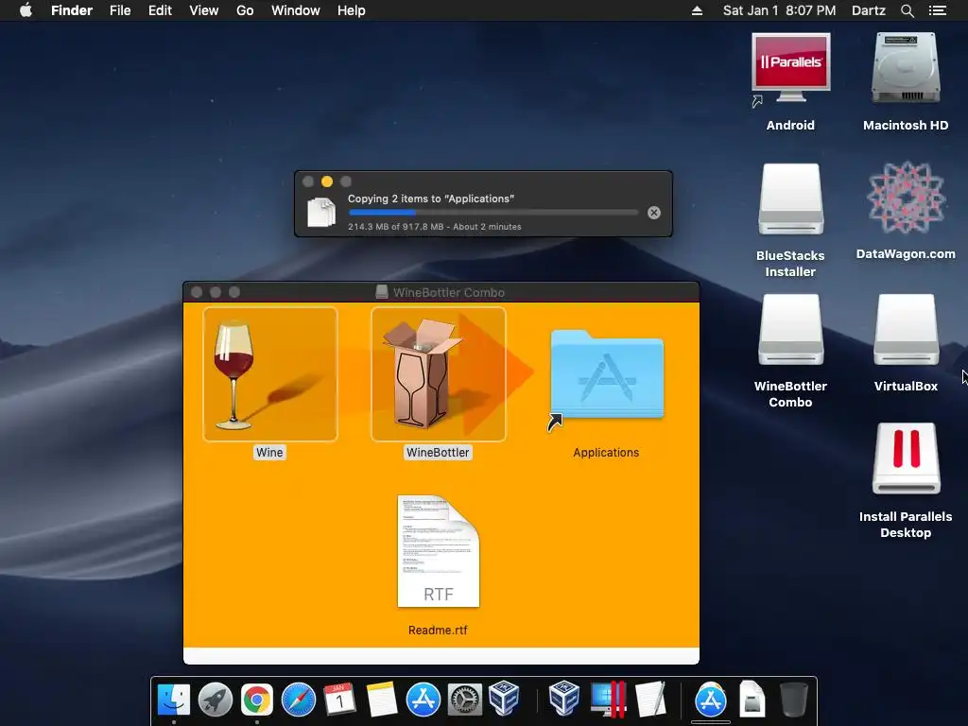968x726 pixels.
Task: Cancel the copy with the X stop button
Action: point(654,213)
